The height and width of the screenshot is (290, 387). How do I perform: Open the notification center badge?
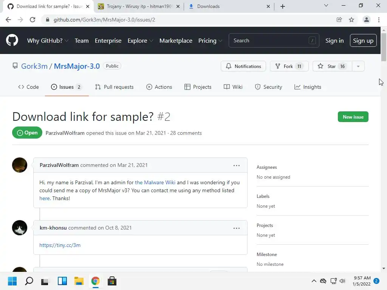[376, 281]
